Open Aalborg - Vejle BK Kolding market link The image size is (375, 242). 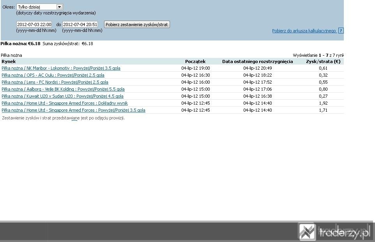coord(63,89)
